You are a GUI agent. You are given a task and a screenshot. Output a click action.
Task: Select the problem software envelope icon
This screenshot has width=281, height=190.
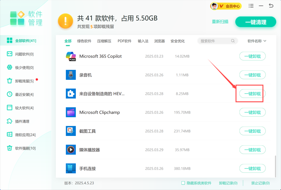pyautogui.click(x=10, y=54)
